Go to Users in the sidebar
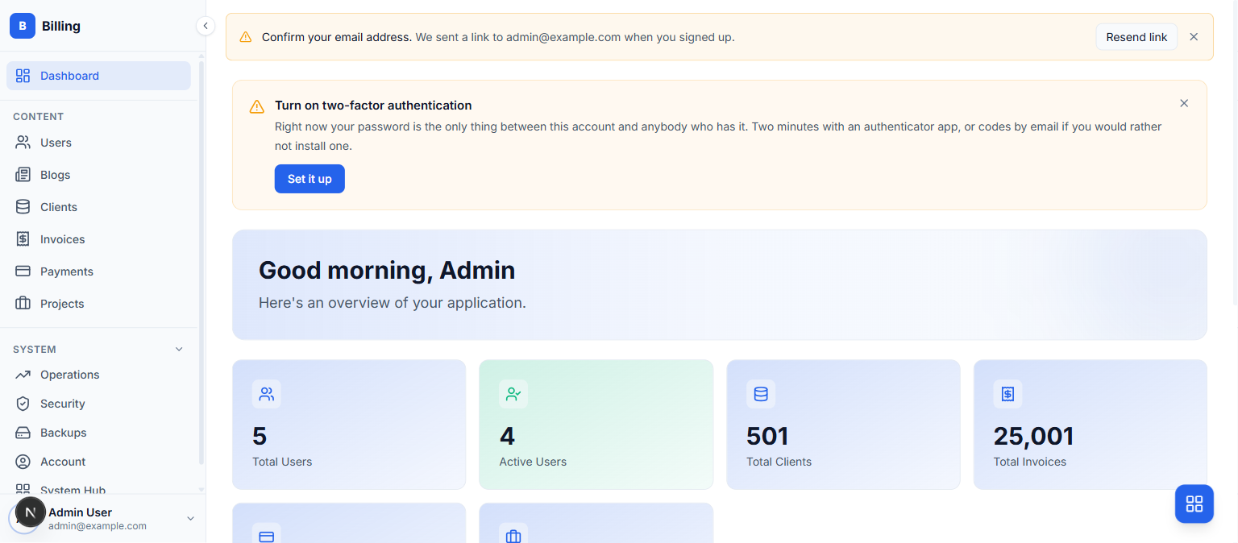This screenshot has height=543, width=1238. click(98, 143)
